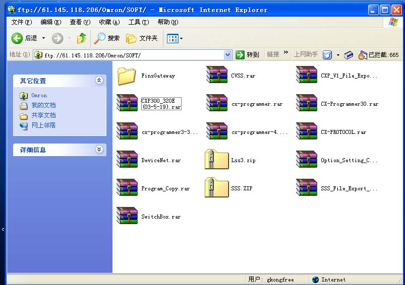Toggle the 文件夹 folders pane button
405x285 pixels.
(x=142, y=38)
